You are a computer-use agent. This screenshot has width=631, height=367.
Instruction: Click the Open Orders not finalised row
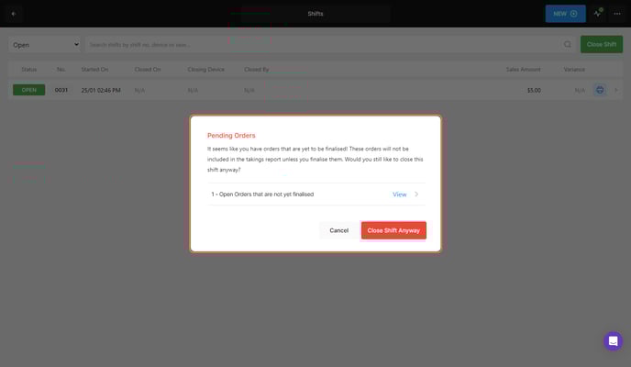[275, 195]
